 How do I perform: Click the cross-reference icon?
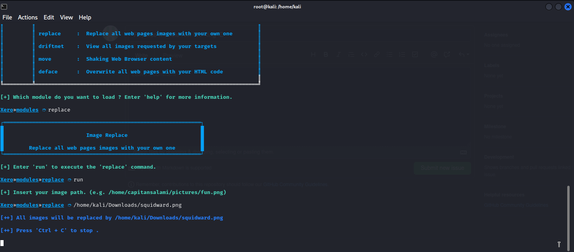click(447, 54)
